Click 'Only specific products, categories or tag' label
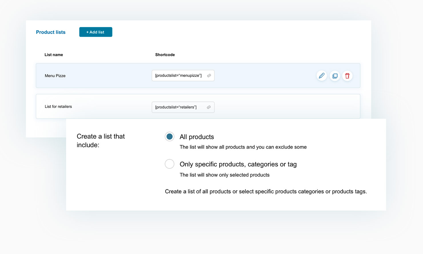 click(x=238, y=164)
